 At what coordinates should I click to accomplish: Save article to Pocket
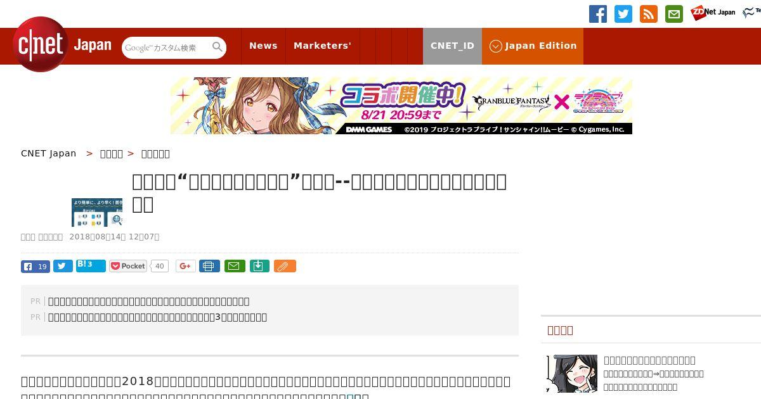point(128,266)
